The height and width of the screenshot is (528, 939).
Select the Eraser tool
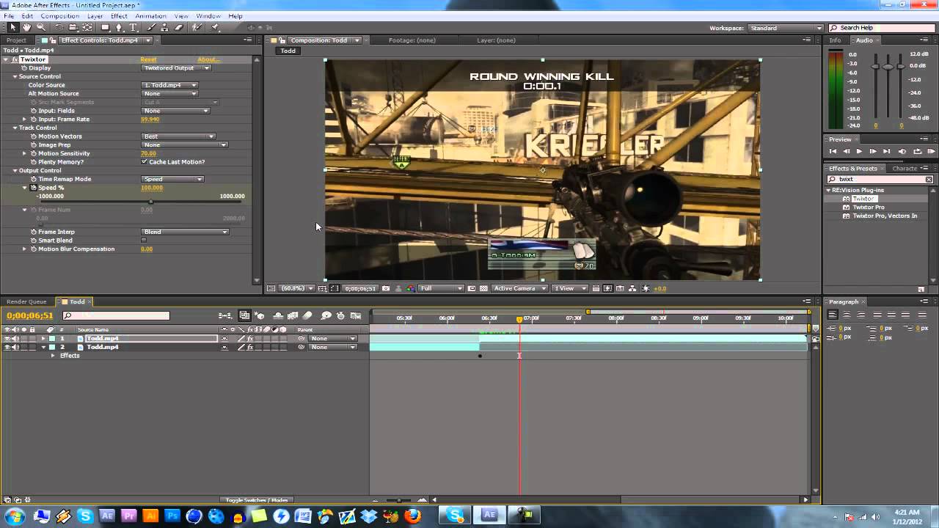pyautogui.click(x=178, y=28)
